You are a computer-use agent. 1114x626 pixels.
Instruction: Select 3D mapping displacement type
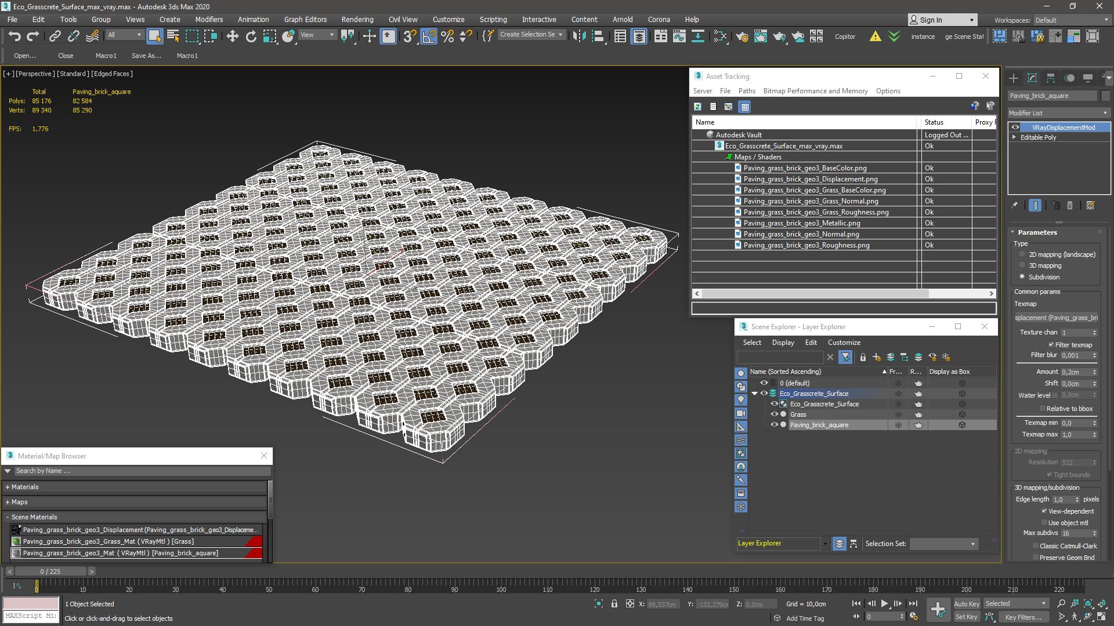pyautogui.click(x=1022, y=265)
